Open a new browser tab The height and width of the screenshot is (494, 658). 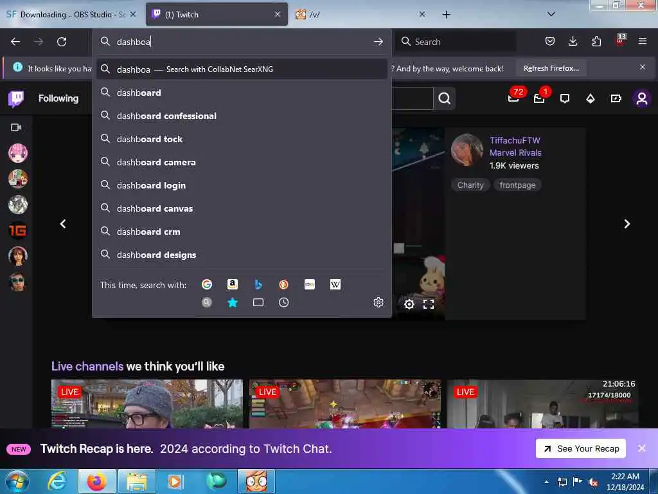pos(446,15)
